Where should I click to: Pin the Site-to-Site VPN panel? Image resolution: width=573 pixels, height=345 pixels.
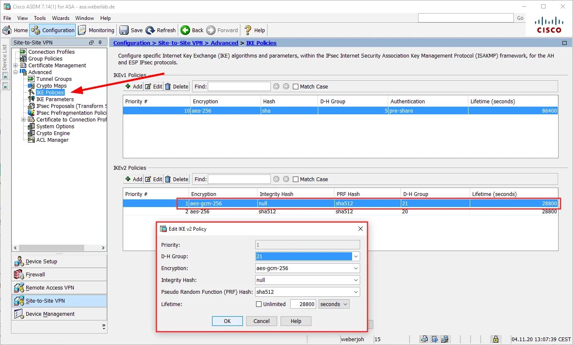tap(100, 42)
